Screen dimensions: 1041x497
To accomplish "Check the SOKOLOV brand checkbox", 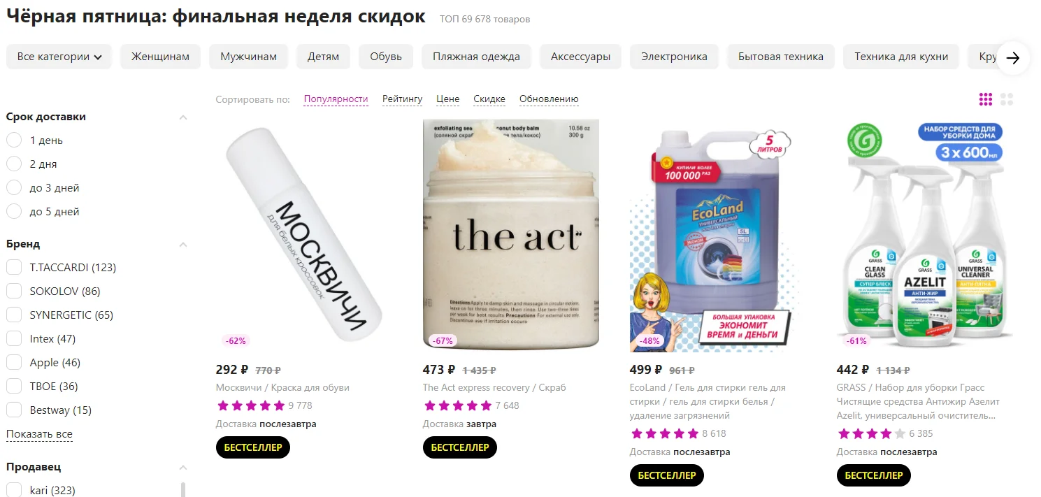I will [x=14, y=291].
